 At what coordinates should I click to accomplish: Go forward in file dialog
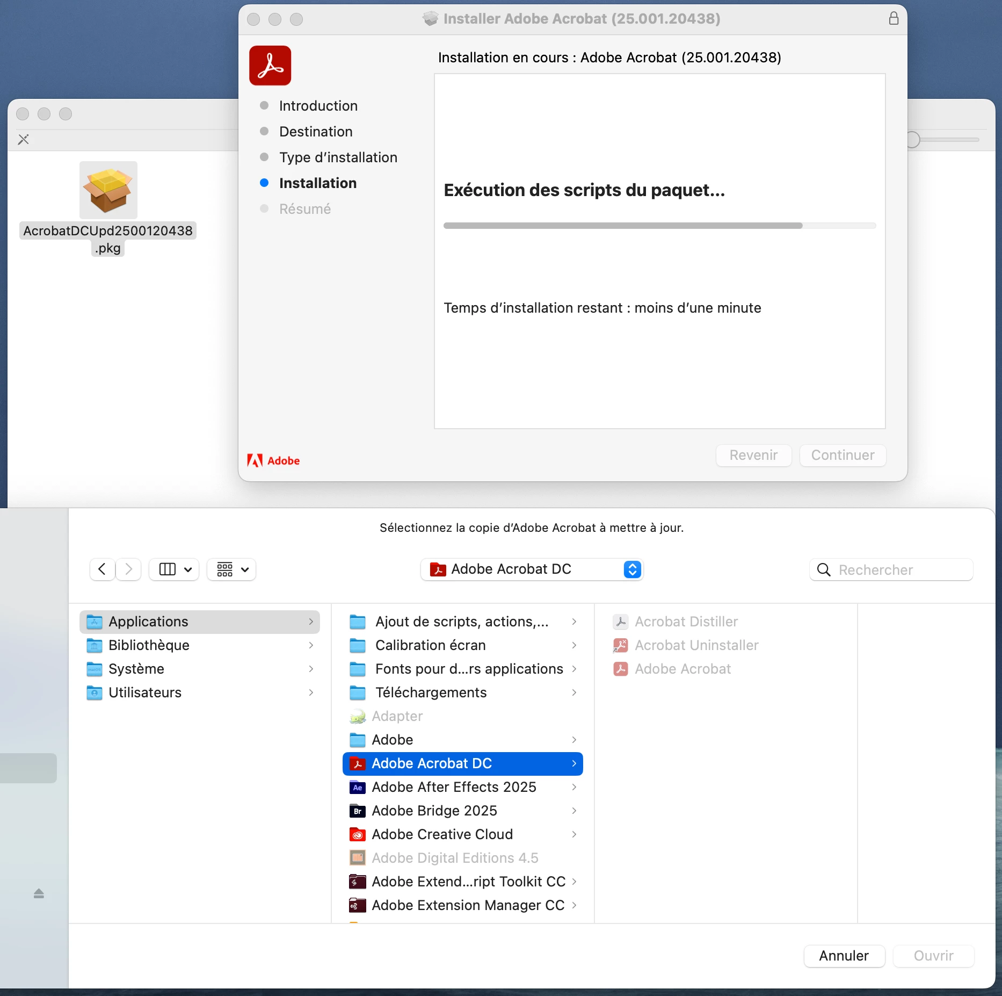point(128,569)
